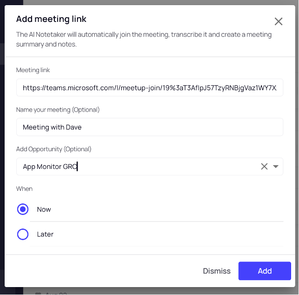Click the AI Notetaker description text
Image resolution: width=299 pixels, height=295 pixels.
click(x=144, y=40)
